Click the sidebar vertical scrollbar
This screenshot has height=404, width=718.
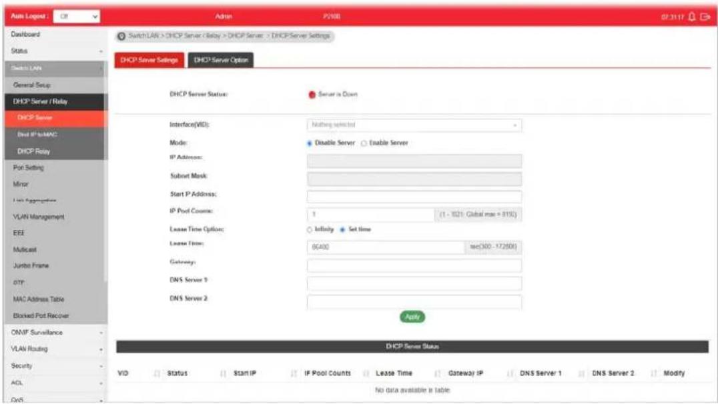pos(106,171)
